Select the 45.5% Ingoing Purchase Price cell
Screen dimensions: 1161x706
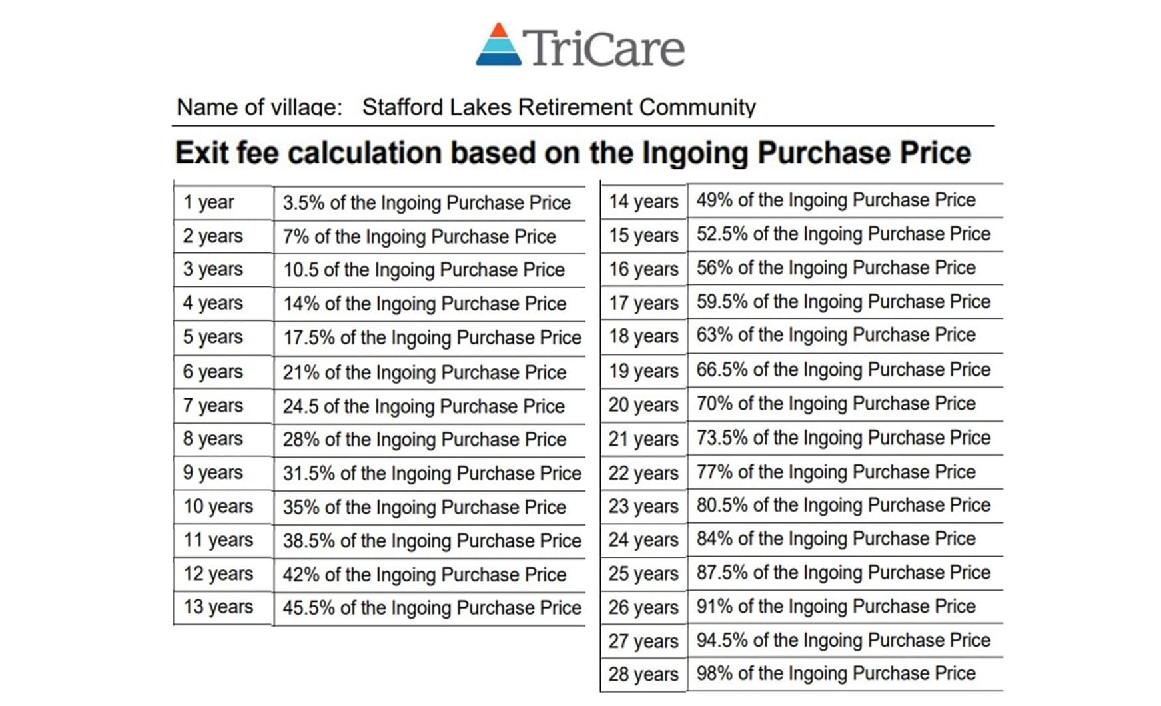tap(432, 608)
